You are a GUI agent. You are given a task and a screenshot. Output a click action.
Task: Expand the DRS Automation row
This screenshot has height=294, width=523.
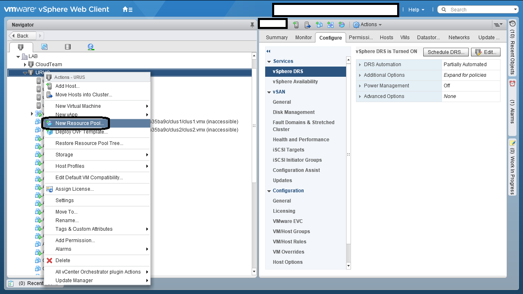[360, 65]
